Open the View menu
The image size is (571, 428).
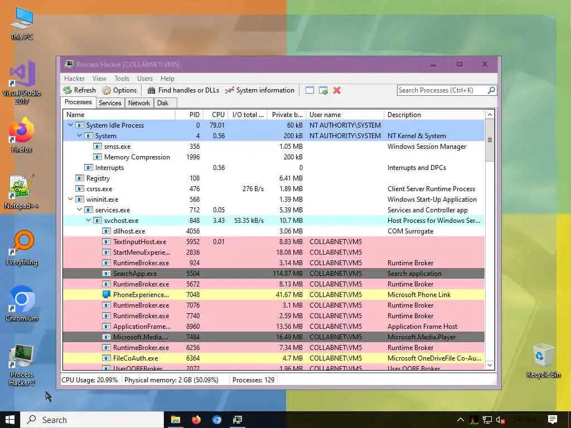tap(99, 79)
